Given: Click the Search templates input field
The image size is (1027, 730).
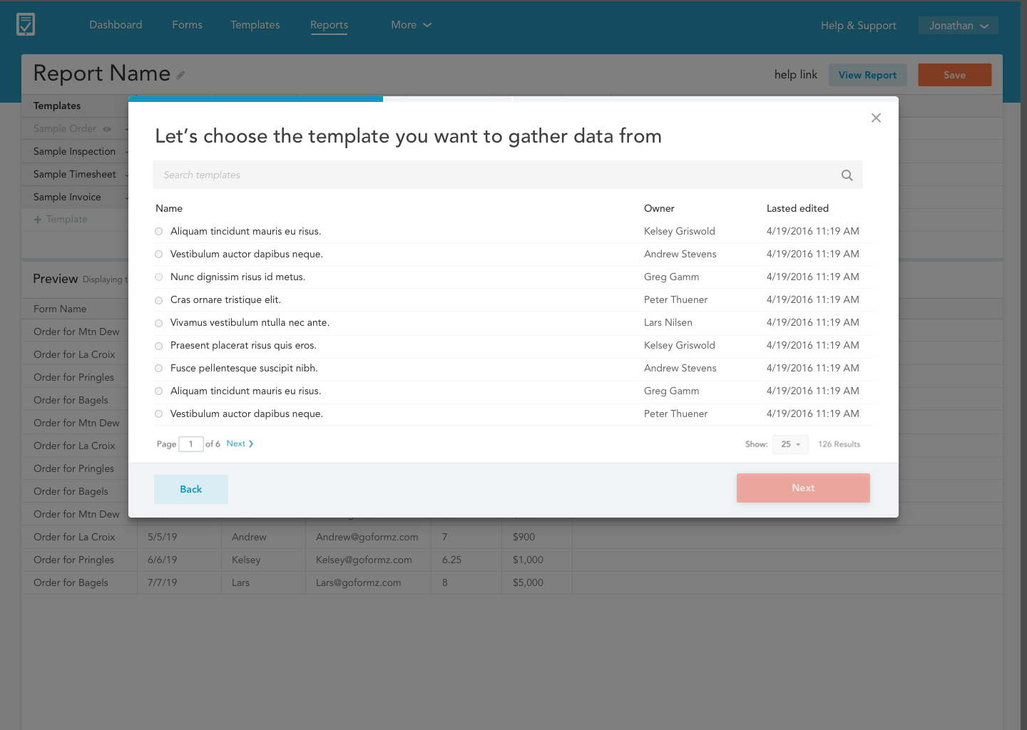Looking at the screenshot, I should pos(492,175).
